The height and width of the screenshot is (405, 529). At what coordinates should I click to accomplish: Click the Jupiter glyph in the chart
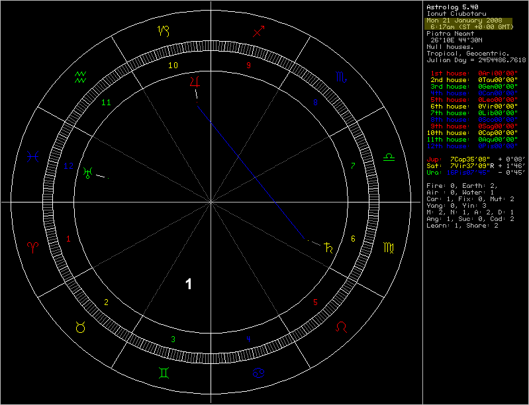(194, 81)
